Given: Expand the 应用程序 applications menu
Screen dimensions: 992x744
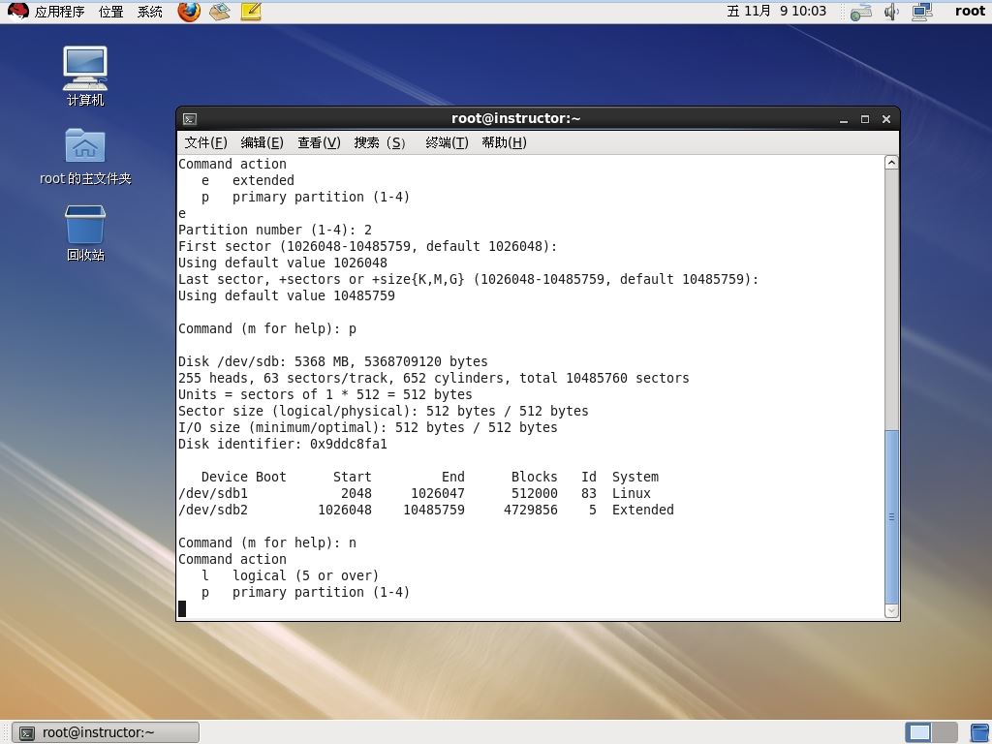Looking at the screenshot, I should [x=59, y=12].
